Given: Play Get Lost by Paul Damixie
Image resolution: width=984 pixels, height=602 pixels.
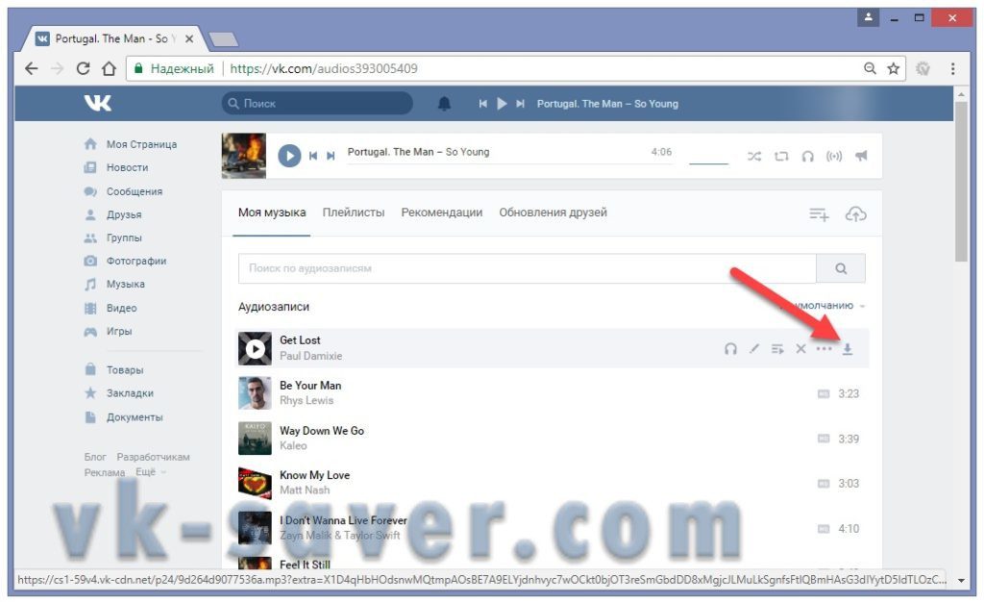Looking at the screenshot, I should [255, 348].
